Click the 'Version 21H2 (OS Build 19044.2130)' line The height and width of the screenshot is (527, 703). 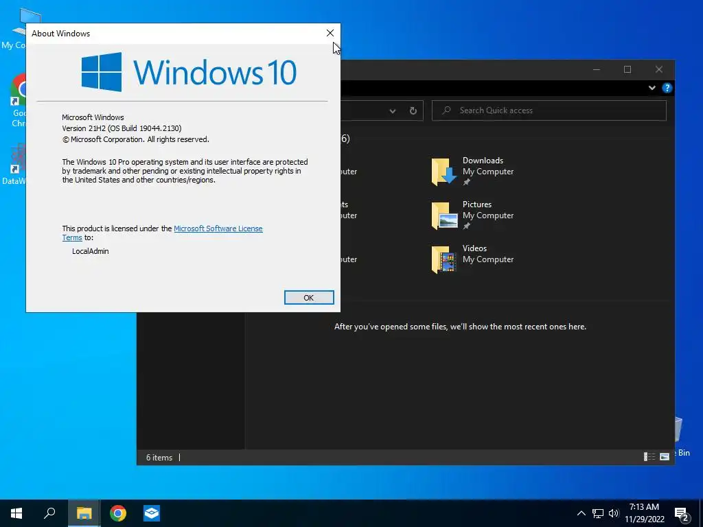point(122,128)
